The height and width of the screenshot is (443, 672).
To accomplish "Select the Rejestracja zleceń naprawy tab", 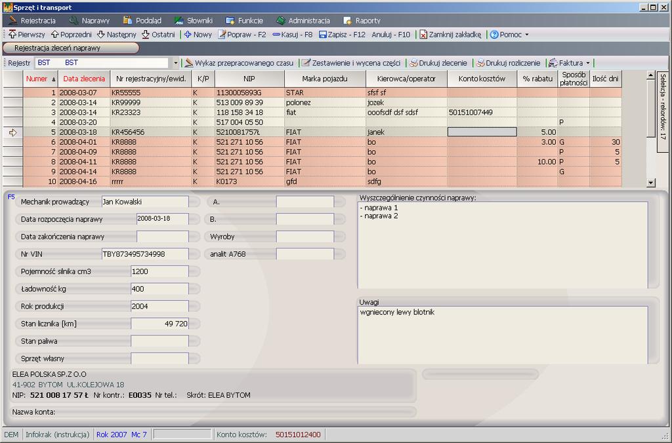I will 71,48.
